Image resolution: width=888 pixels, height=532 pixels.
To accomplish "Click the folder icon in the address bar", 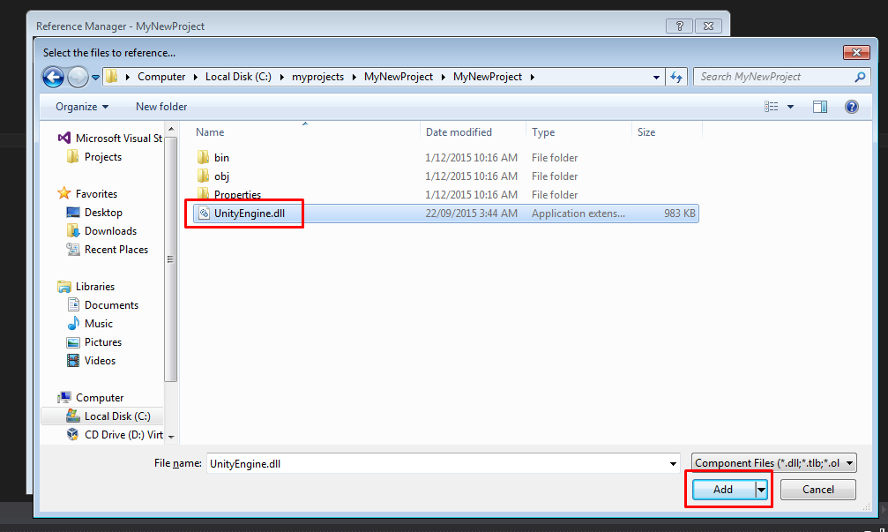I will [x=112, y=77].
